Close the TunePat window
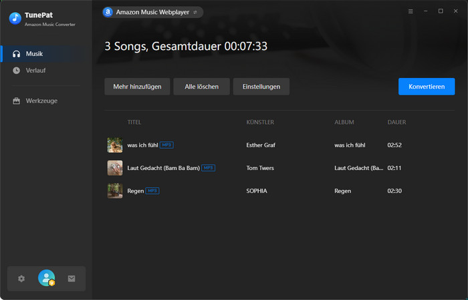468x300 pixels. (x=455, y=11)
